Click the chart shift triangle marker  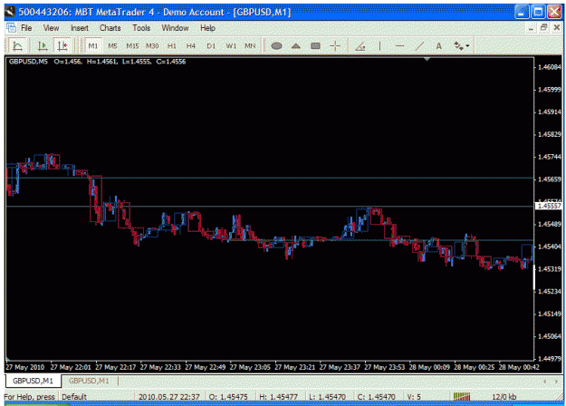427,59
